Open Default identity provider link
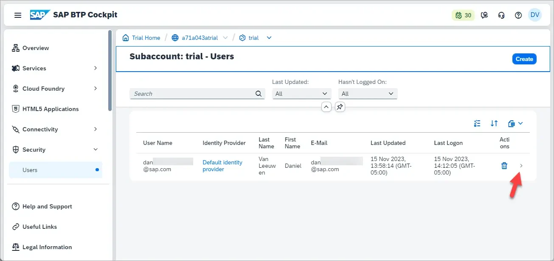The image size is (554, 261). 222,166
